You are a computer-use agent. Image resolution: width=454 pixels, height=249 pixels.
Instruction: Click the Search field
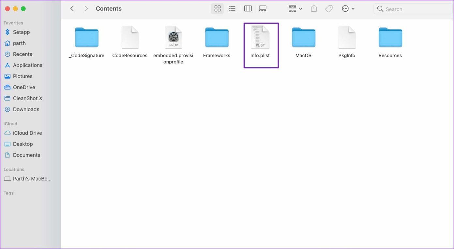(x=413, y=9)
